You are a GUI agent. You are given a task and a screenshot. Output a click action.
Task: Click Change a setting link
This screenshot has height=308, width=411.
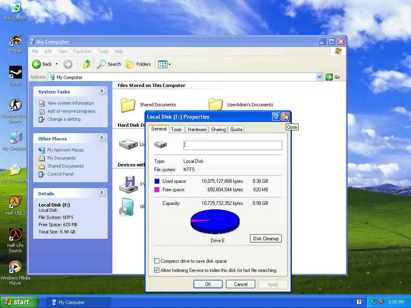(x=64, y=119)
